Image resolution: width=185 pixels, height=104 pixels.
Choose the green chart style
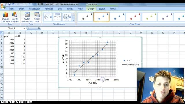(x=149, y=17)
